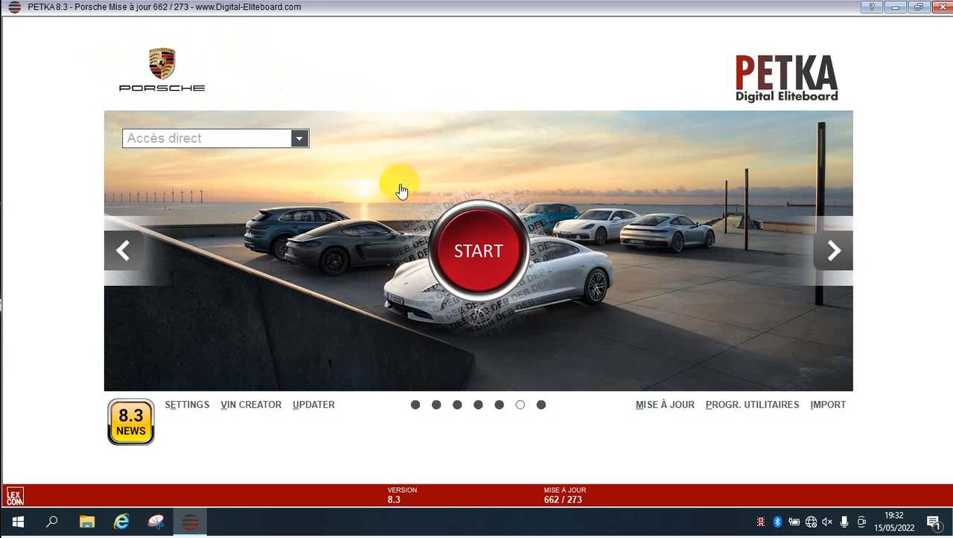
Task: Open PROGR. UTILITAIRES menu
Action: point(752,405)
